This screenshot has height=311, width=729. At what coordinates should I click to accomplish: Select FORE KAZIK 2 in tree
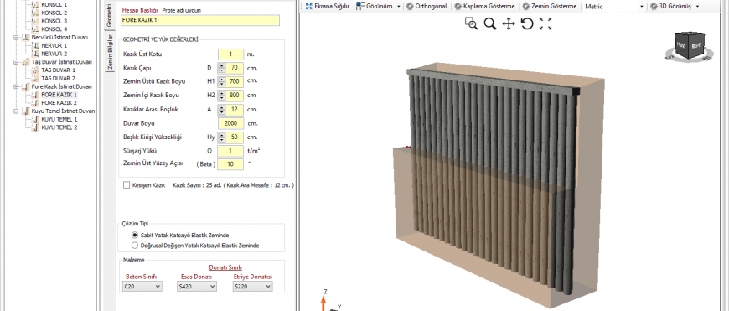click(x=59, y=103)
